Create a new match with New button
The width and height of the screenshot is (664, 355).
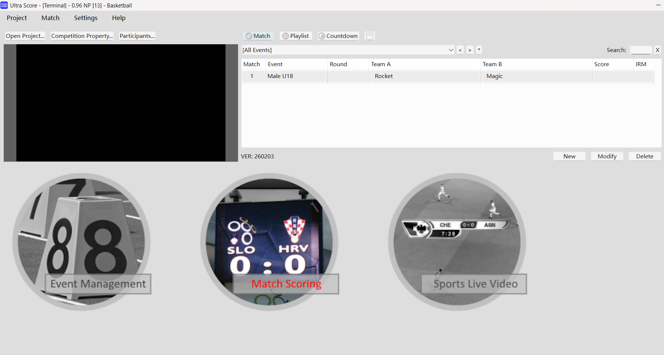569,156
